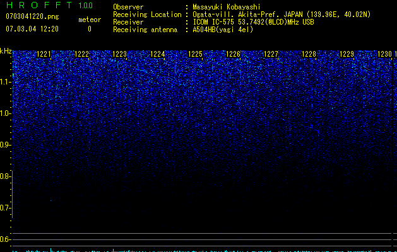Click time marker 1224
This screenshot has width=397, height=252.
tap(158, 54)
